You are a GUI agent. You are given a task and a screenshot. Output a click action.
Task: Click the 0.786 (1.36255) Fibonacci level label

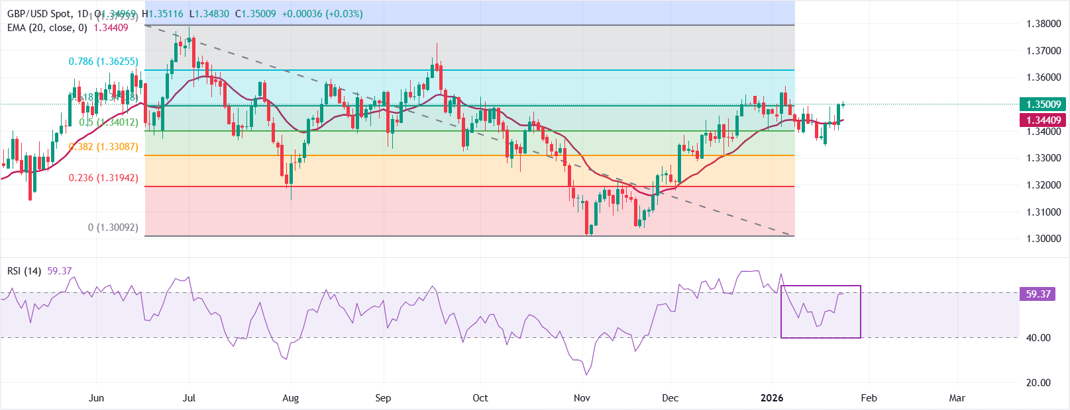point(103,61)
